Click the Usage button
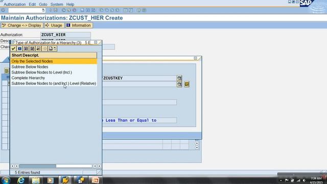Viewport: 327px width, 184px height. pos(54,26)
